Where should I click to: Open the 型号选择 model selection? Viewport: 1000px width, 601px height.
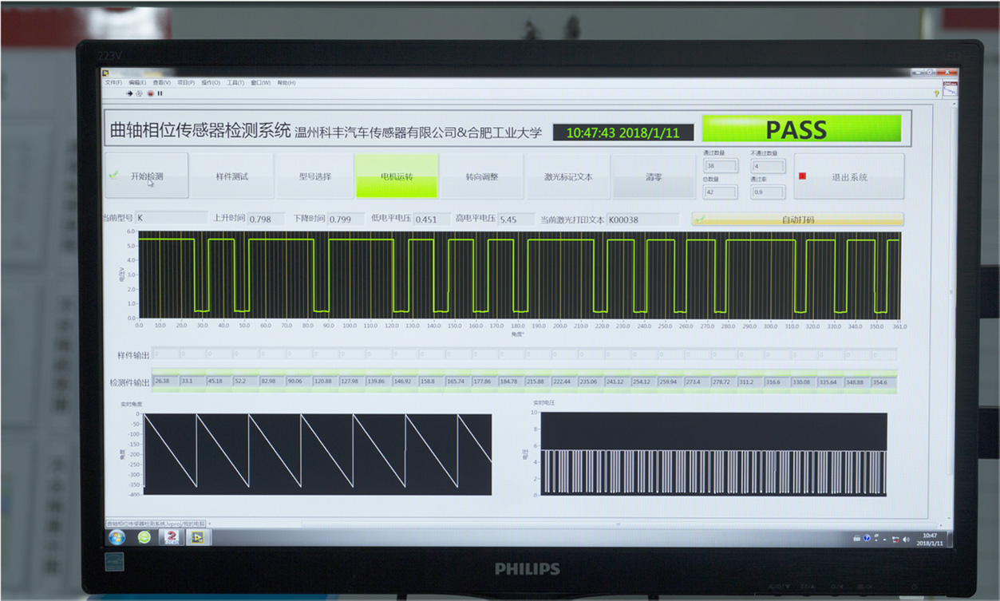pyautogui.click(x=314, y=176)
